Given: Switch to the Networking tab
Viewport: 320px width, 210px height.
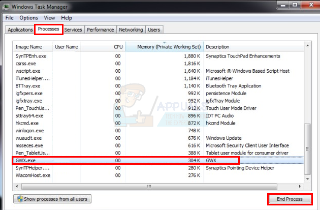Looking at the screenshot, I should [131, 29].
